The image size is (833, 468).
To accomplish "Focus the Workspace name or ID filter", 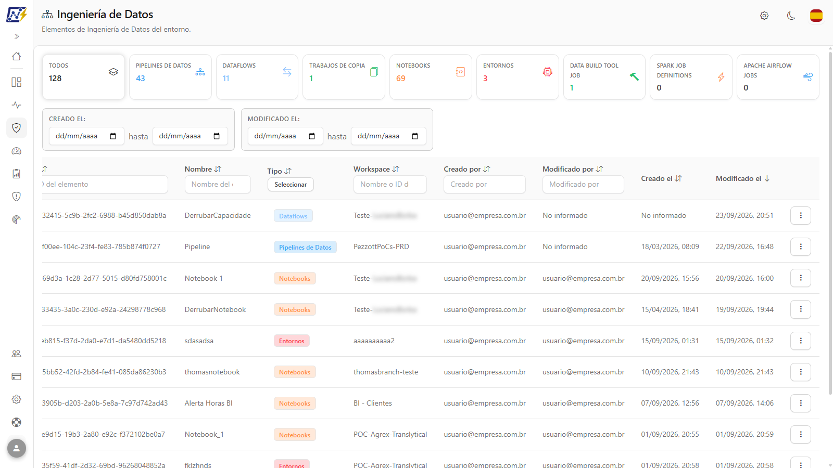I will 390,184.
